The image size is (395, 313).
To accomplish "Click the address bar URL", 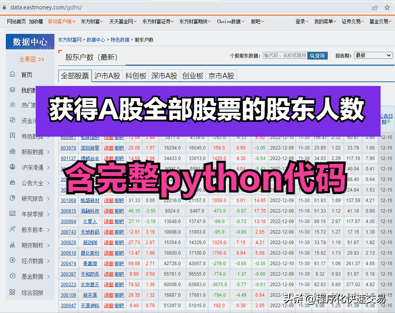I will [x=46, y=7].
